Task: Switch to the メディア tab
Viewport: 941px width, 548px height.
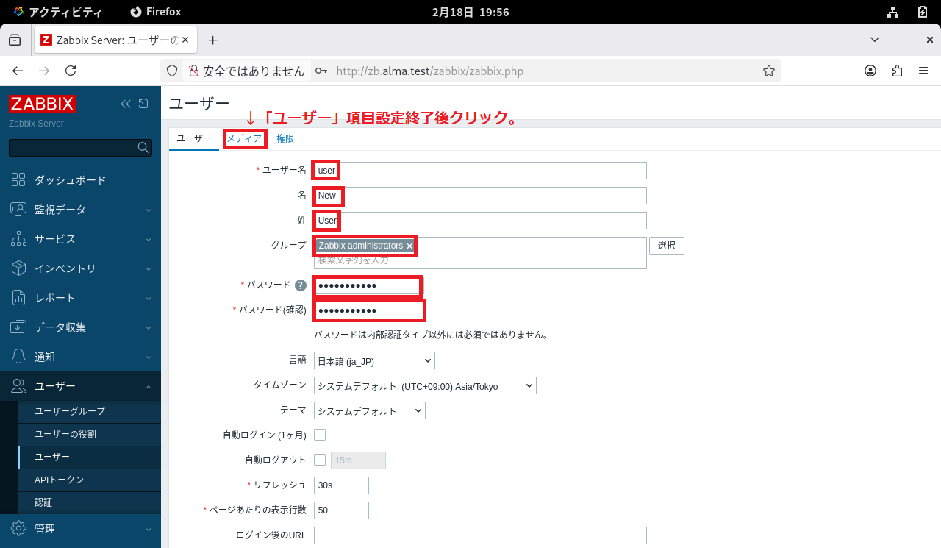Action: [x=244, y=138]
